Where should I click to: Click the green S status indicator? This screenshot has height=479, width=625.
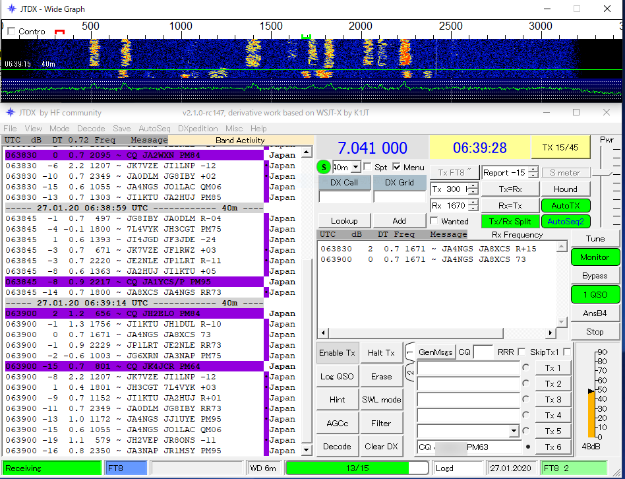click(x=324, y=168)
